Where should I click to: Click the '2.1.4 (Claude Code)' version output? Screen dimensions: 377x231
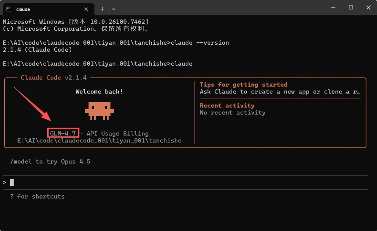37,50
